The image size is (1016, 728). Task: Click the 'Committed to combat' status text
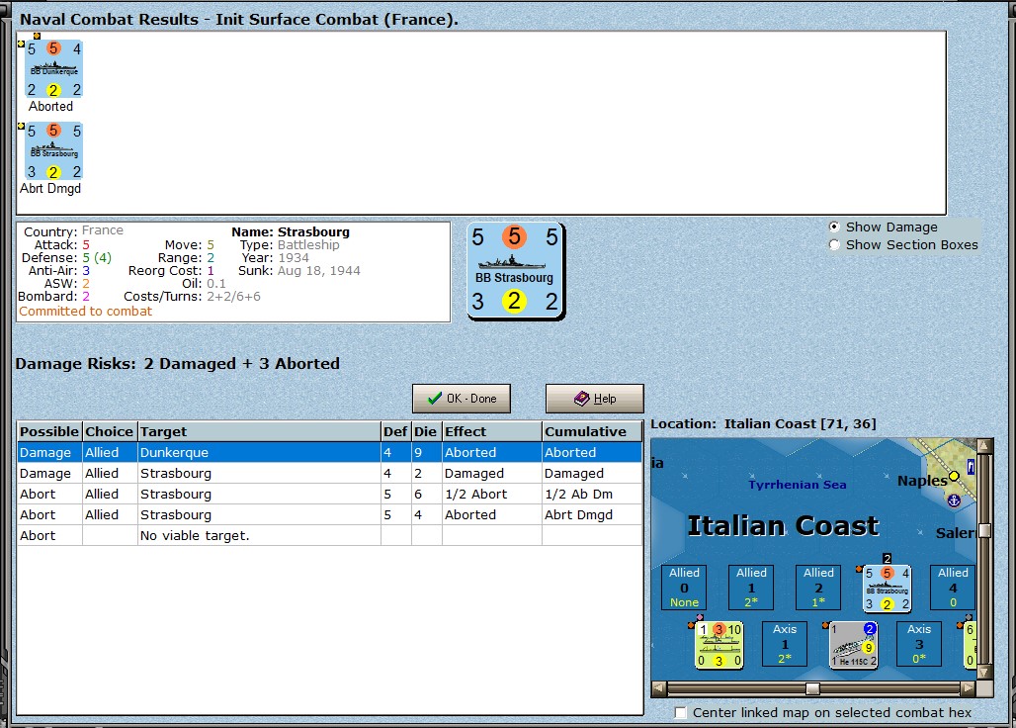tap(86, 312)
